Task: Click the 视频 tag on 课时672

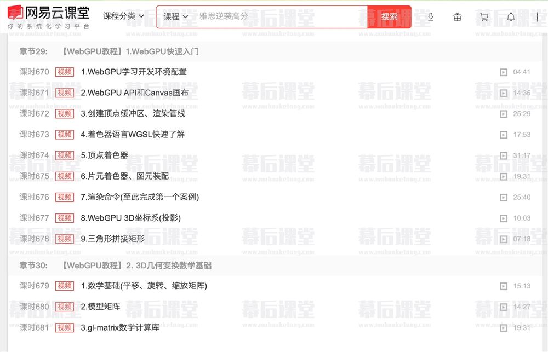Action: point(65,114)
